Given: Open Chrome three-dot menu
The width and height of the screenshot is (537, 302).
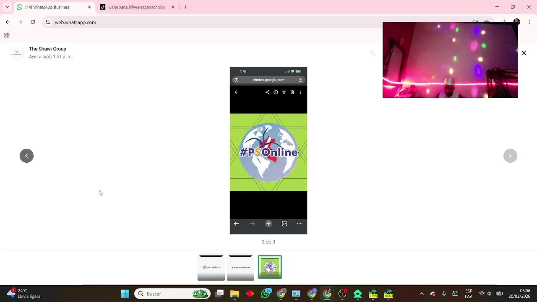Looking at the screenshot, I should coord(529,22).
